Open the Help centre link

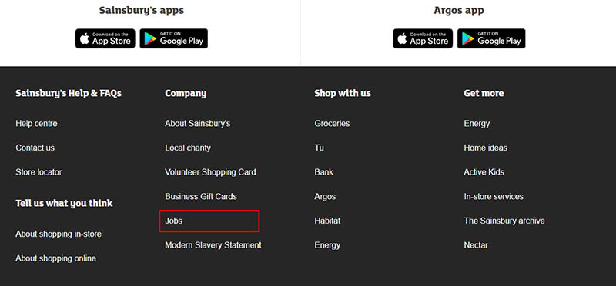[36, 124]
